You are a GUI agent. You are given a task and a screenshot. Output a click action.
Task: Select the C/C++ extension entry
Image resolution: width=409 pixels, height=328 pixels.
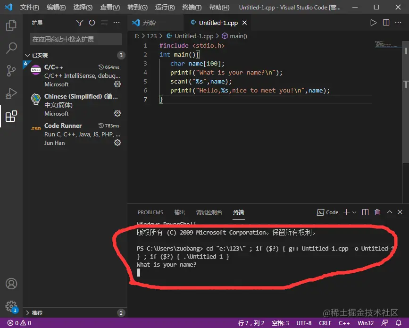pyautogui.click(x=75, y=76)
